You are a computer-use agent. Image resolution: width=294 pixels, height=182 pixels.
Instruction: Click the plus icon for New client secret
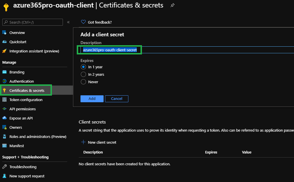(83, 142)
